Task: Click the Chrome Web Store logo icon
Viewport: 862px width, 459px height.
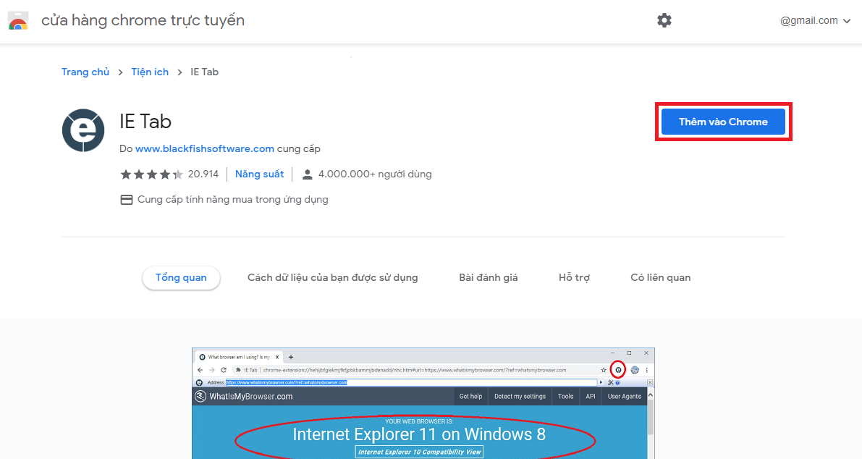Action: [x=17, y=21]
